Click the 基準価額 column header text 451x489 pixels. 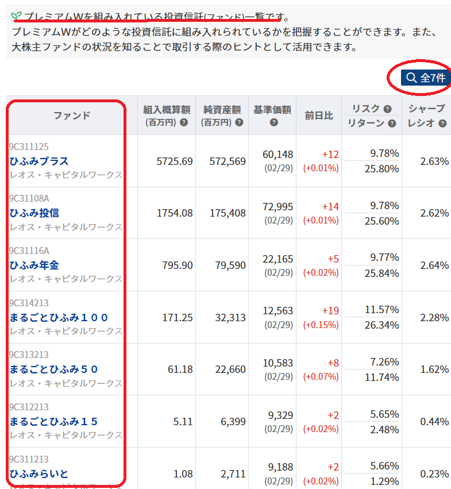coord(272,110)
